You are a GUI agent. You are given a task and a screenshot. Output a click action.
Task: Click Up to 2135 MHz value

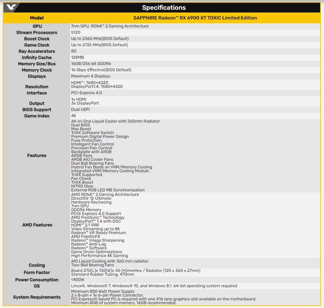pyautogui.click(x=100, y=45)
